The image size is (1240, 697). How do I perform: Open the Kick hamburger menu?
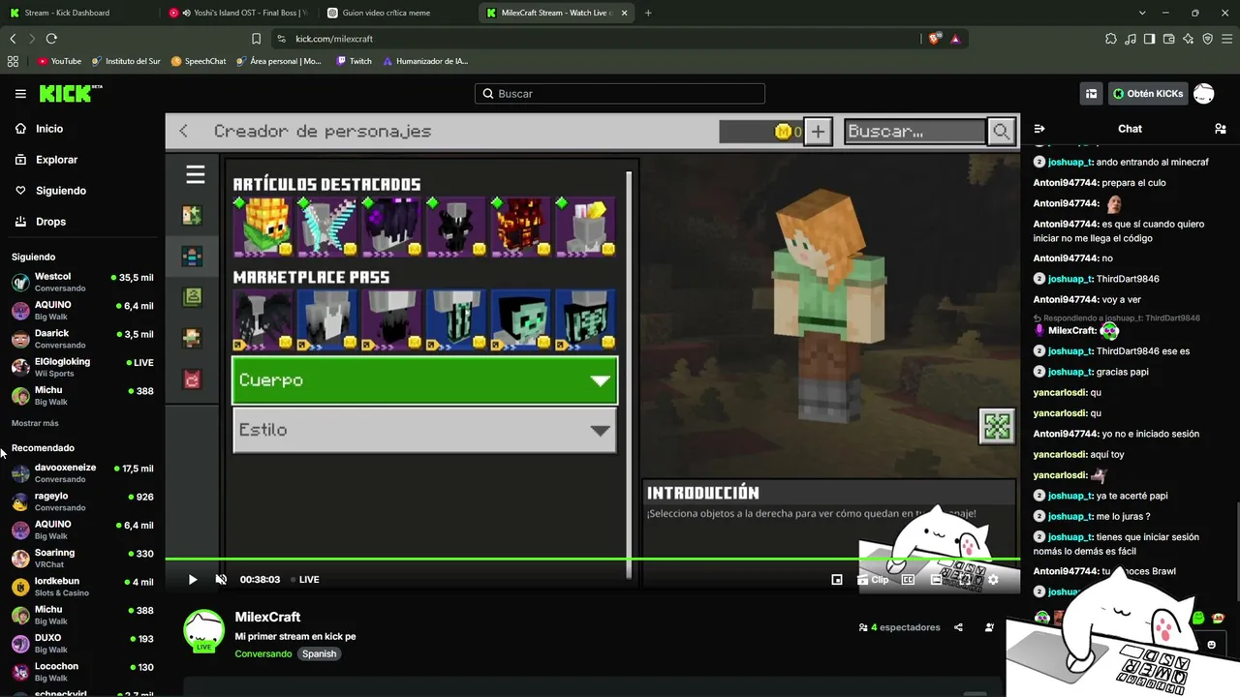tap(20, 94)
